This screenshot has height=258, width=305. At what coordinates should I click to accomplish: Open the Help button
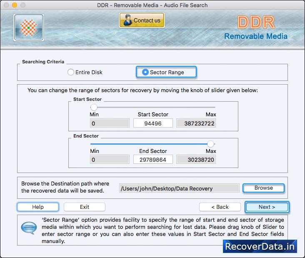38,207
